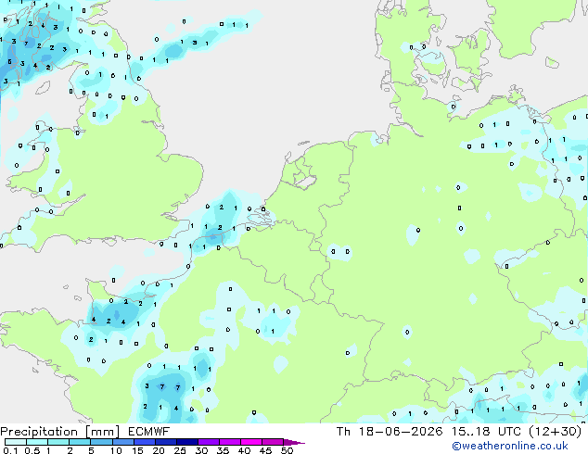
Task: Click the "50" legend scale label
Action: click(x=287, y=450)
